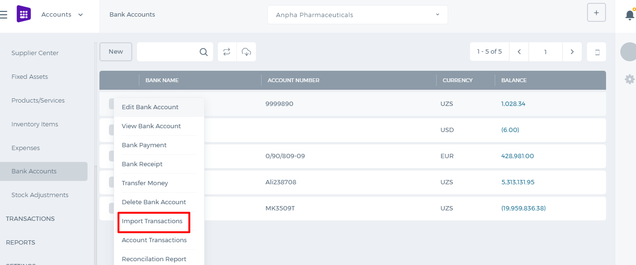Open the notifications bell
Image resolution: width=636 pixels, height=265 pixels.
[630, 15]
